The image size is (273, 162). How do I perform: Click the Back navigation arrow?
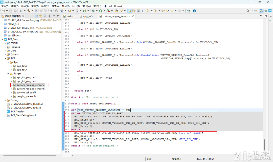(172, 11)
